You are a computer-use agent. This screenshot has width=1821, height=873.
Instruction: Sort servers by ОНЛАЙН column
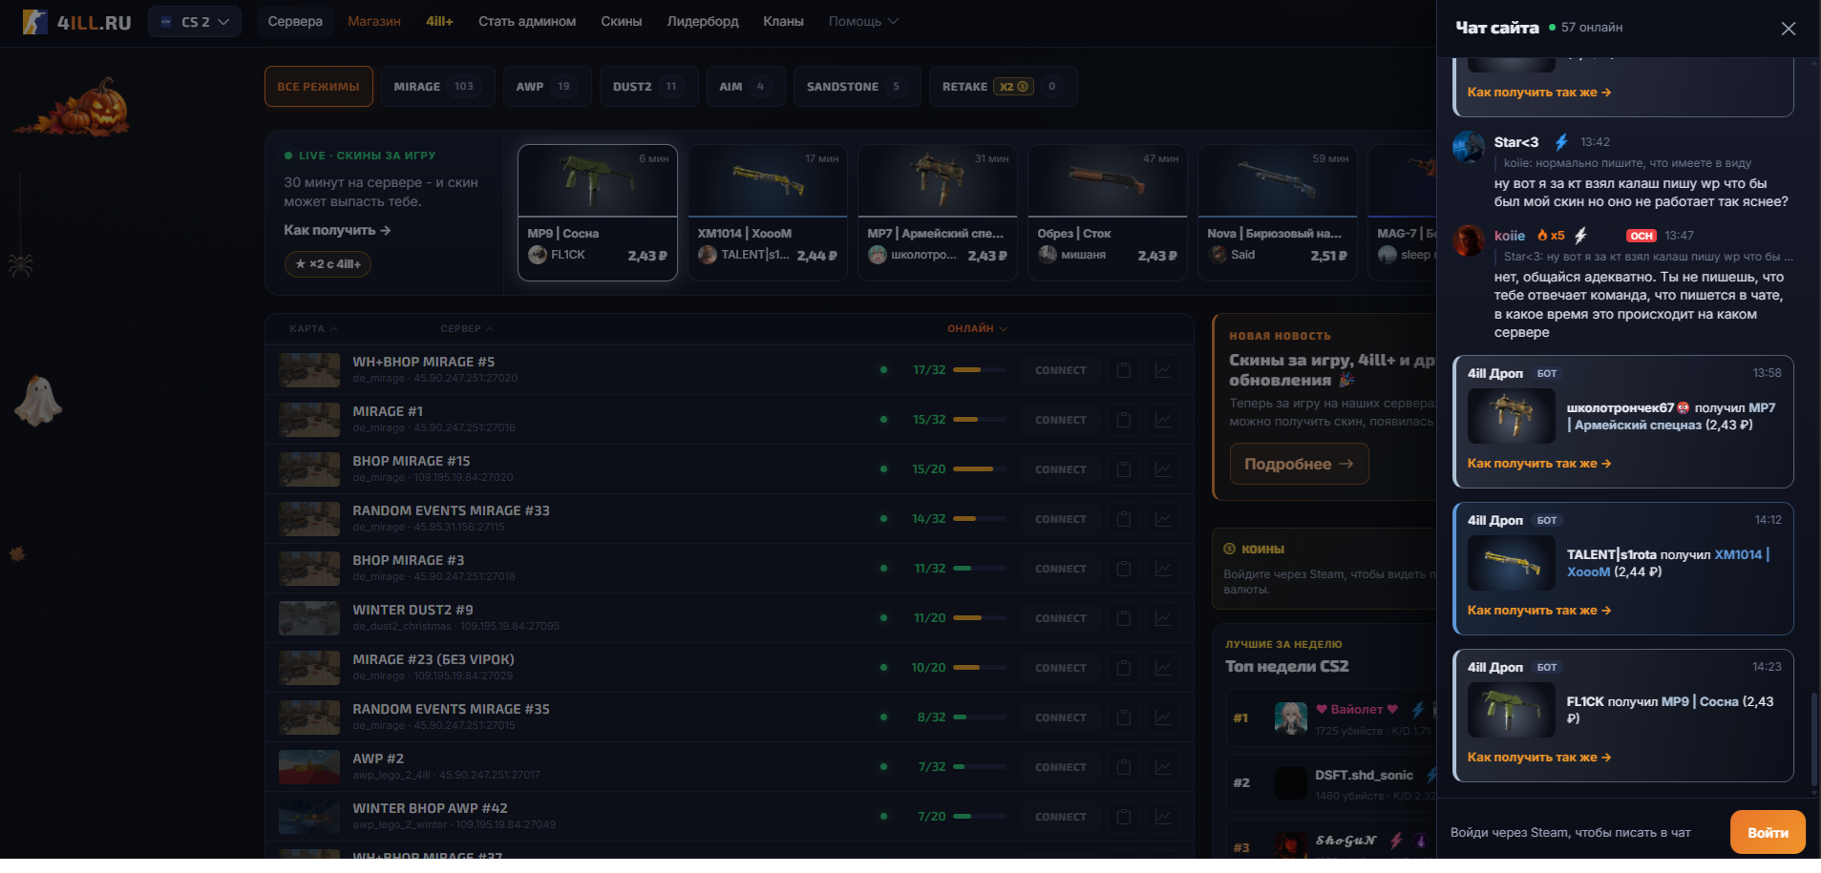977,328
